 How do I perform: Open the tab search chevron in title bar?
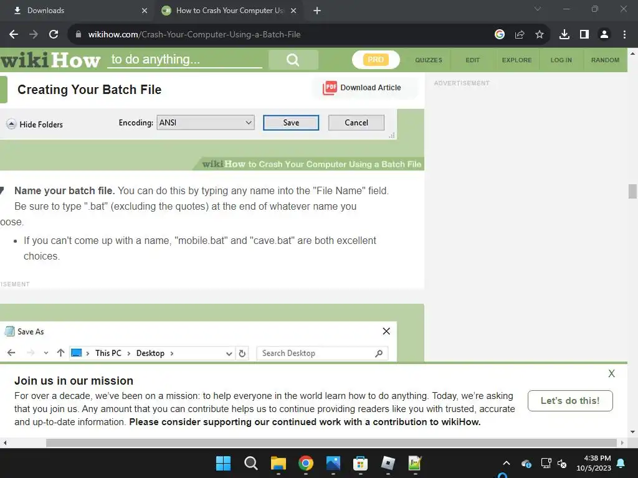point(538,9)
